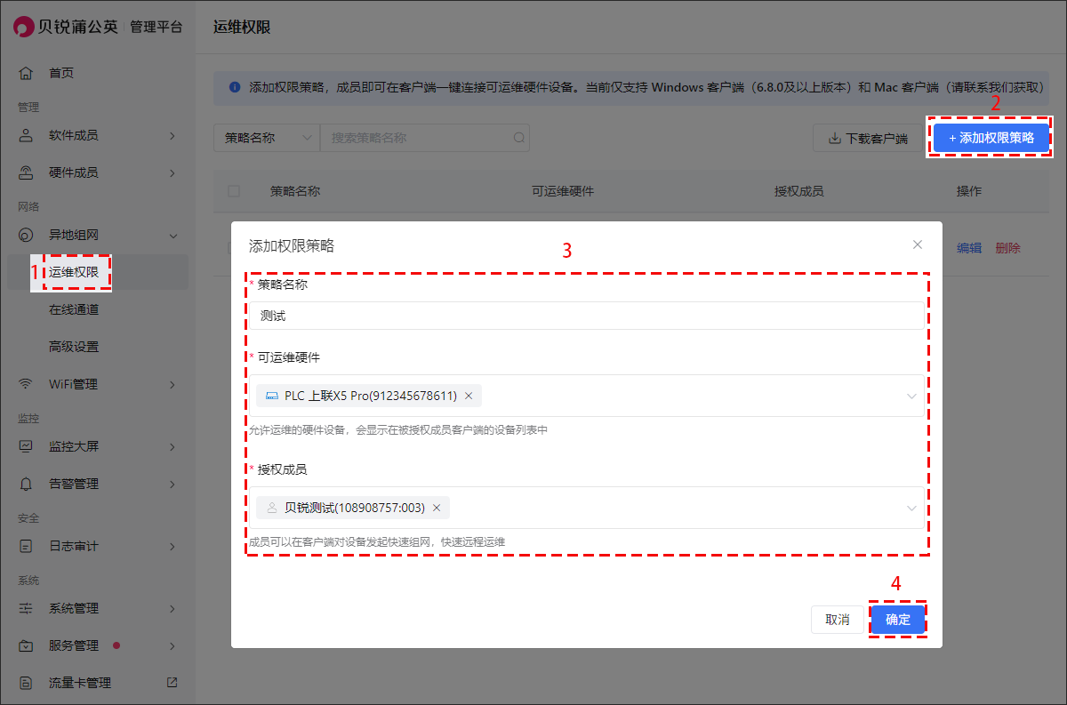Open the 高级设置 menu item
The image size is (1067, 705).
point(74,347)
